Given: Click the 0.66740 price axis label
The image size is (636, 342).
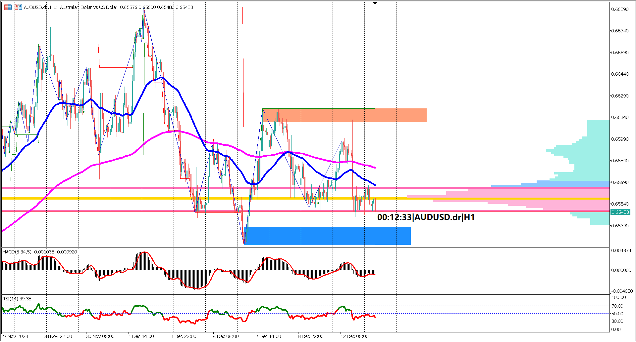Looking at the screenshot, I should (620, 31).
